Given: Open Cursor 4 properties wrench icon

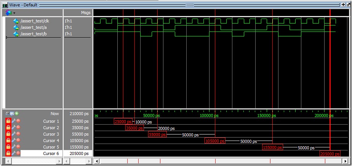Looking at the screenshot, I should click(x=13, y=141).
